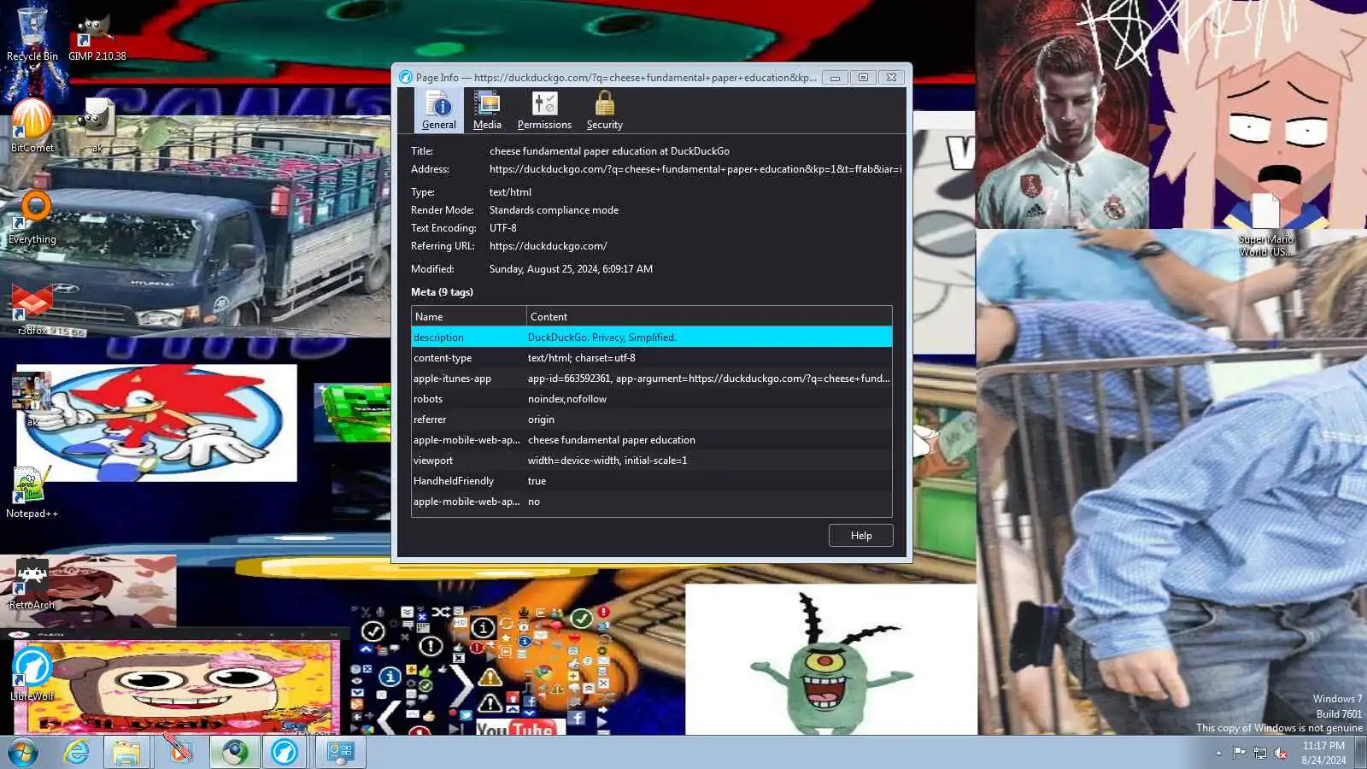Switch to the General tab in Page Info
Viewport: 1367px width, 769px height.
point(439,111)
